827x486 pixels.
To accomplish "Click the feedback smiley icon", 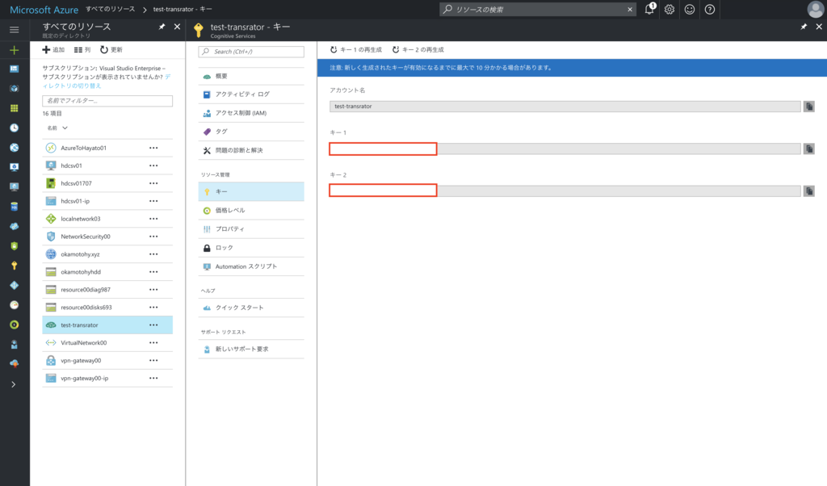I will pyautogui.click(x=690, y=9).
